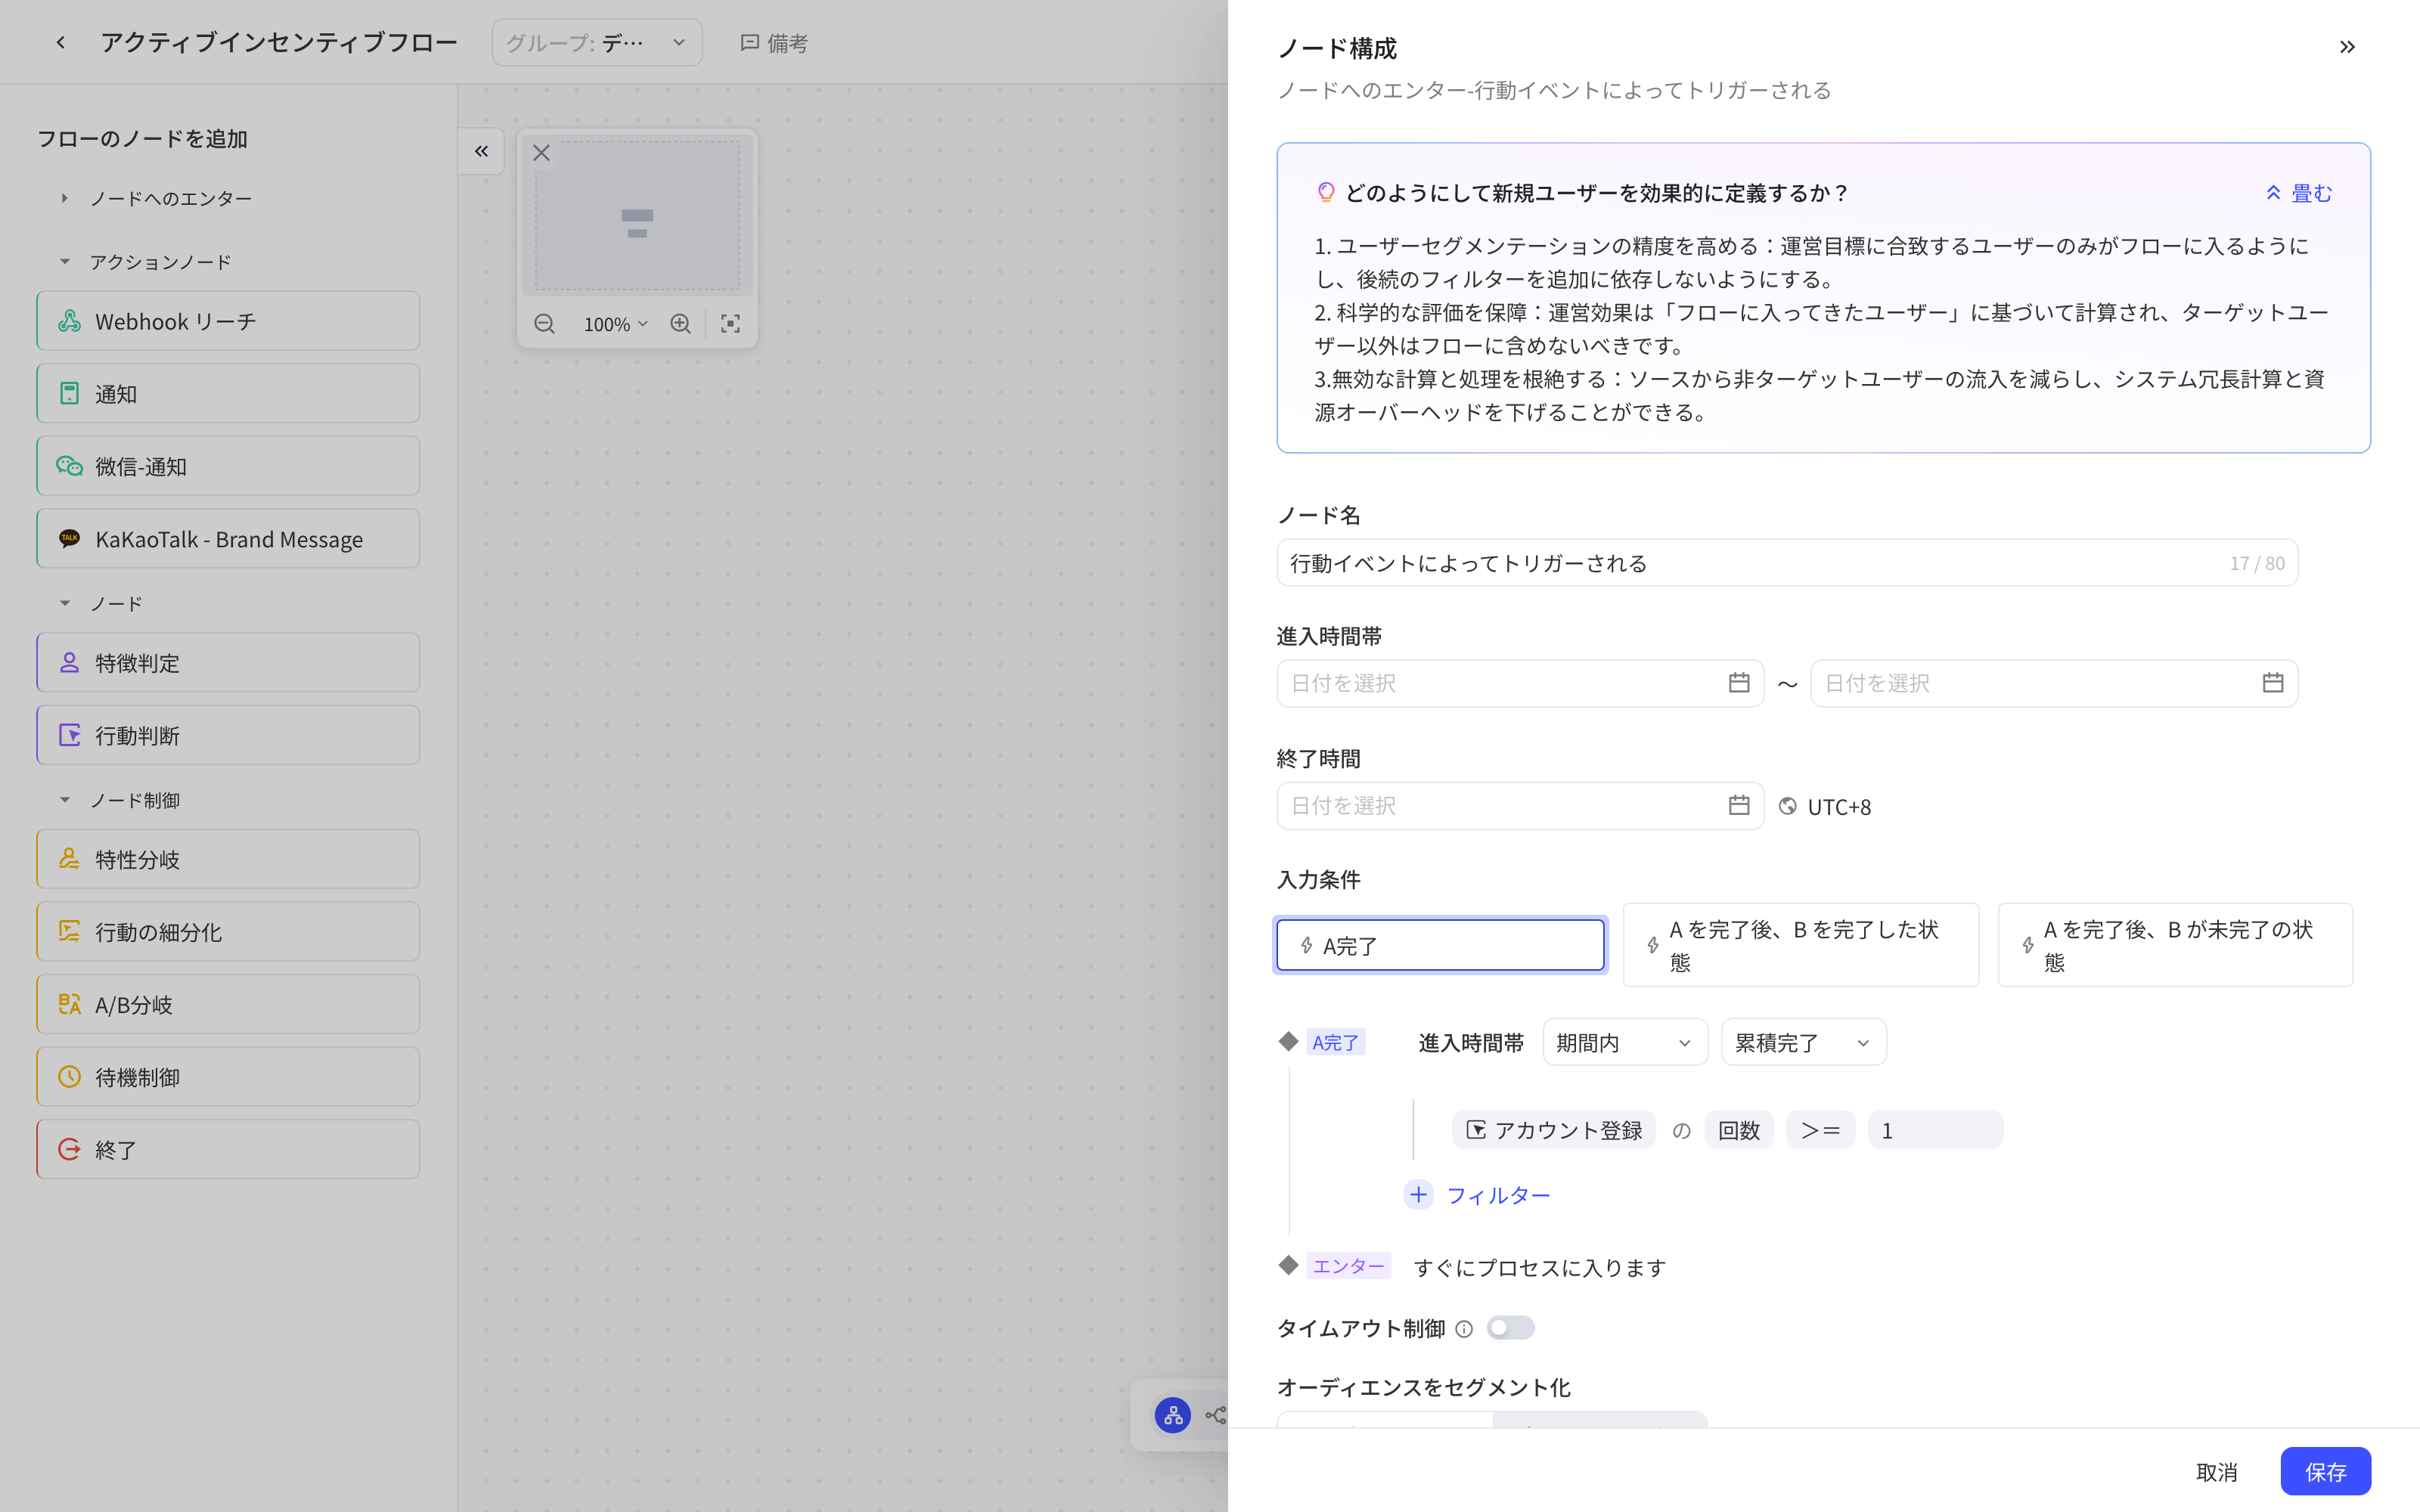Click the エンター purple tag label

(x=1348, y=1266)
